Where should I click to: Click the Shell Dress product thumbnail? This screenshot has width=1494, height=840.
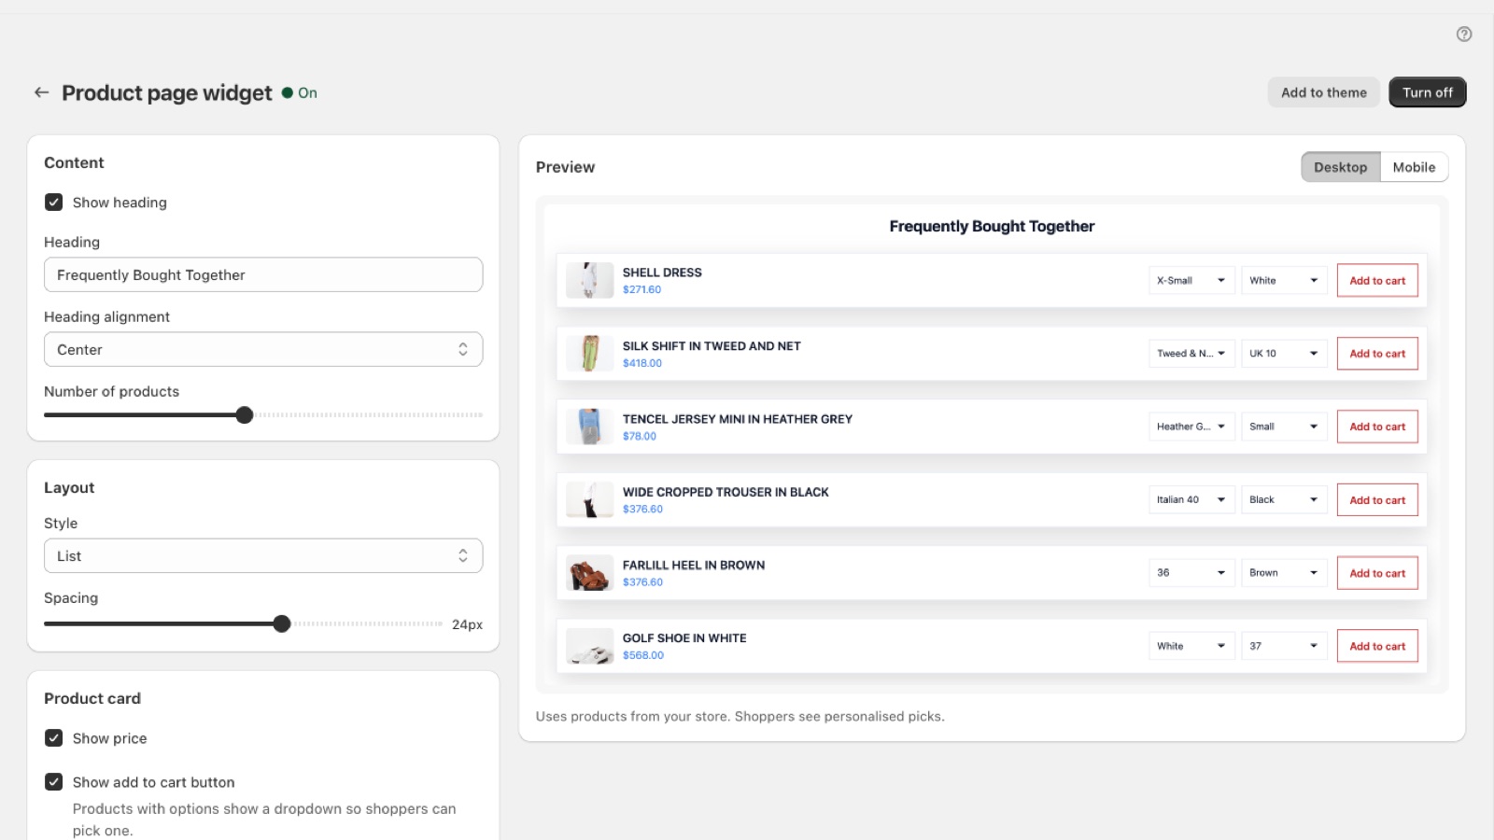coord(589,280)
